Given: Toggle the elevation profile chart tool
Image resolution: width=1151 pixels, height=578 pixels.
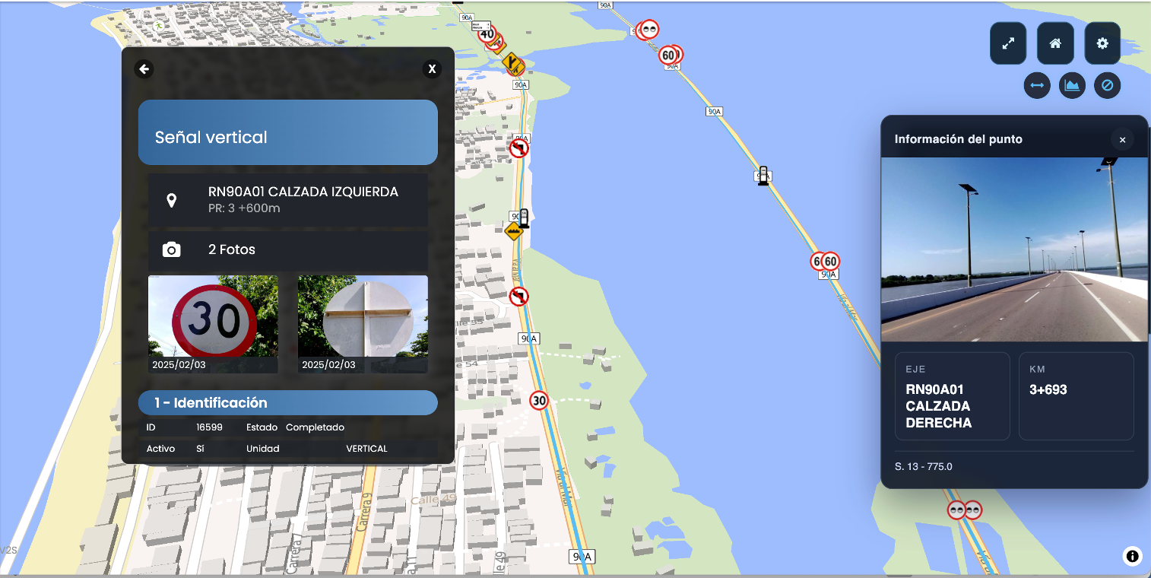Looking at the screenshot, I should (1072, 85).
